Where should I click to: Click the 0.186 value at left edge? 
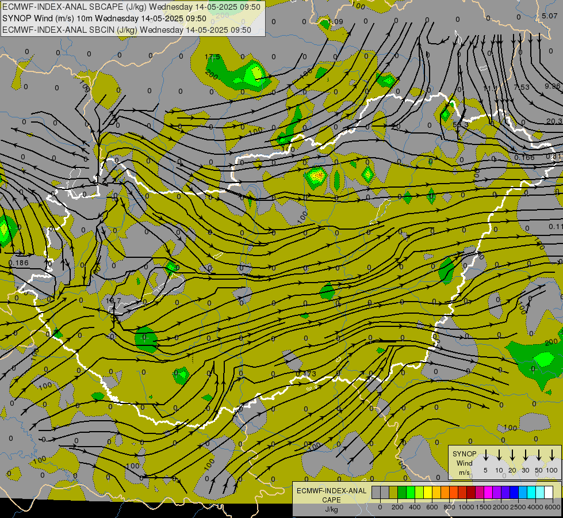18,263
